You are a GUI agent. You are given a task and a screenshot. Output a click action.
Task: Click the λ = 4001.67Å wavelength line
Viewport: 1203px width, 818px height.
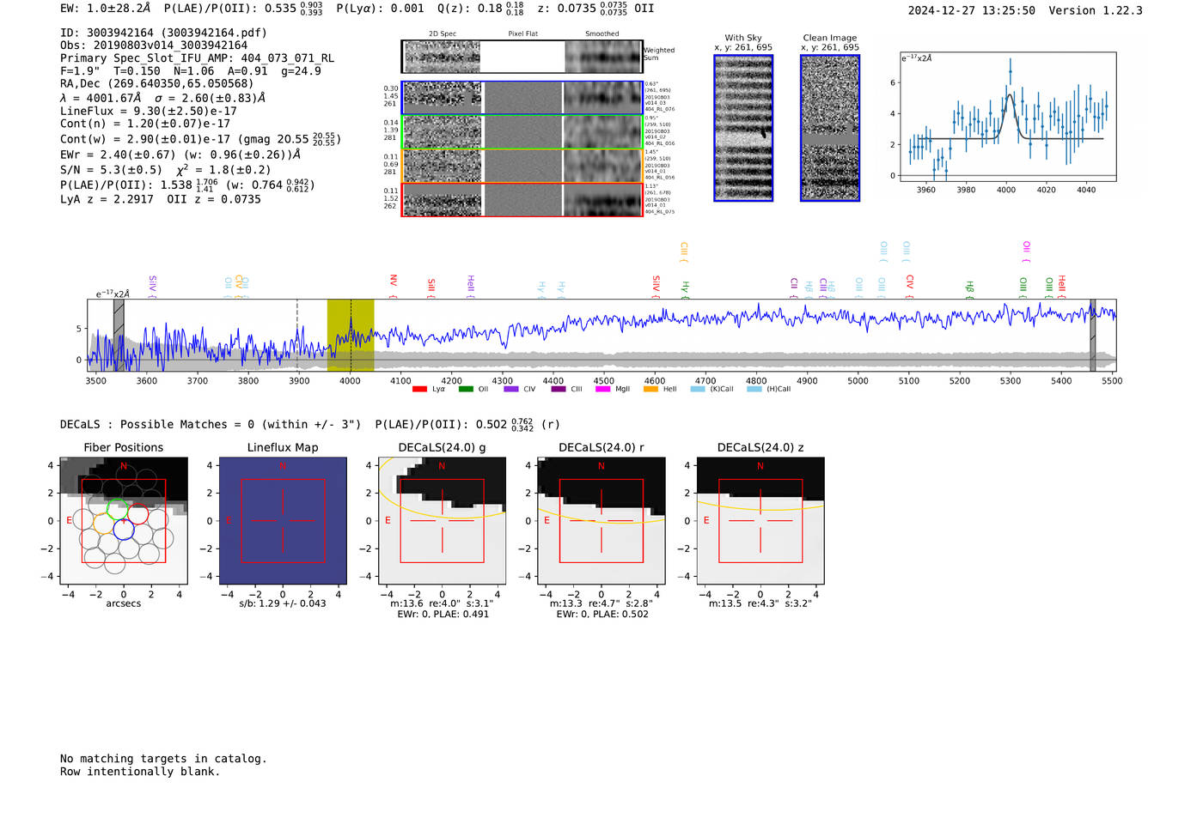(162, 98)
